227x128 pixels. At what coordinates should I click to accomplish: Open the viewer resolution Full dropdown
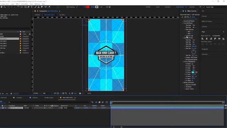coord(47,93)
